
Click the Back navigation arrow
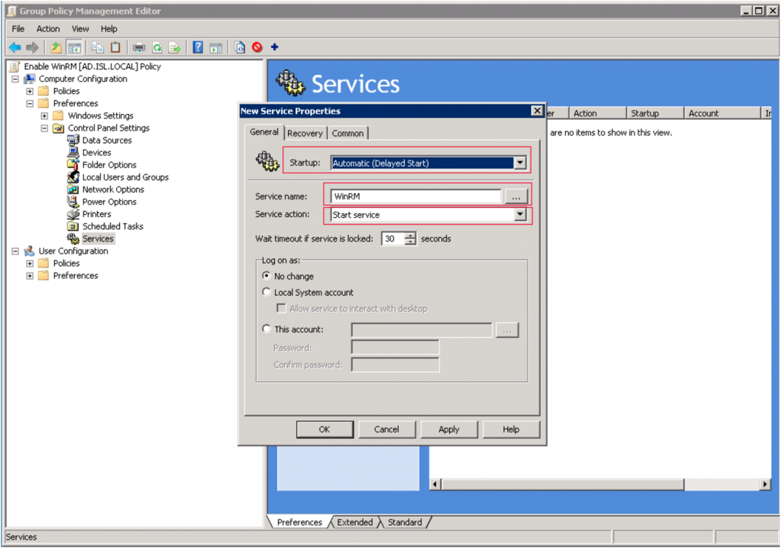[15, 47]
